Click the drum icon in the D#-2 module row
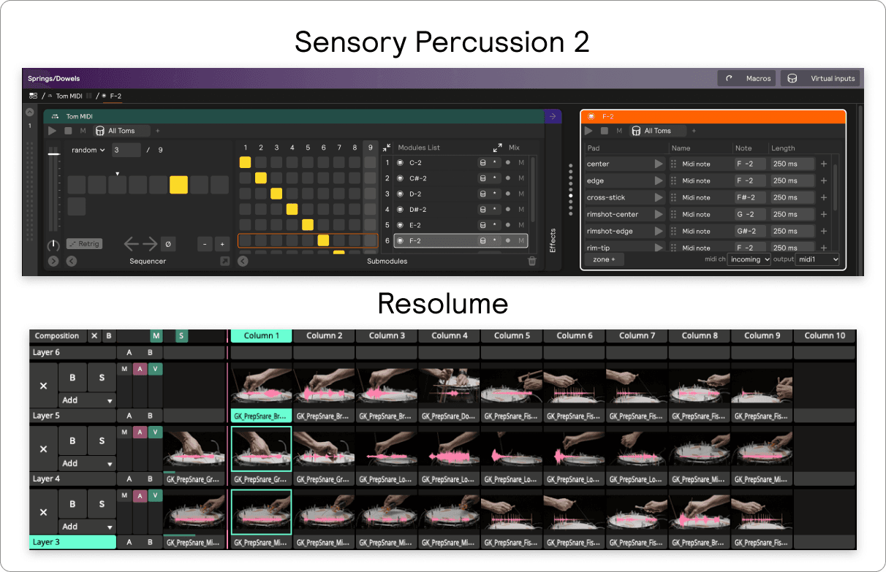 click(x=482, y=210)
